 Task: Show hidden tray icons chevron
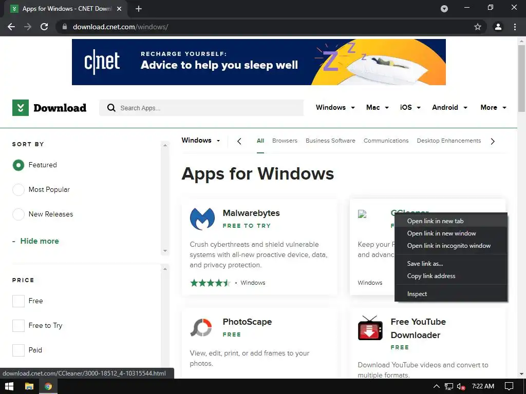coord(436,386)
